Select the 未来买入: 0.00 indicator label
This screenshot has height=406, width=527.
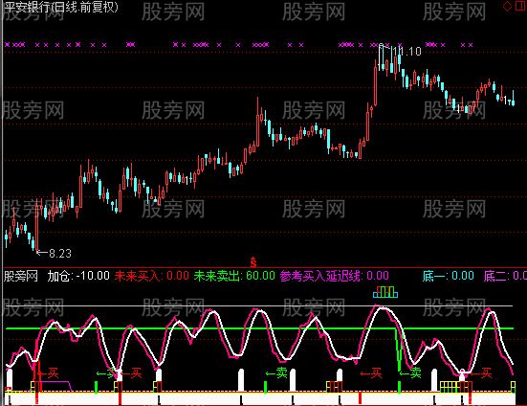(152, 276)
